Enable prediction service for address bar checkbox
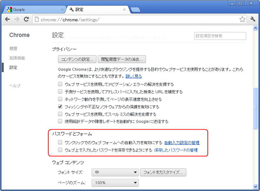The image size is (260, 191). point(60,91)
